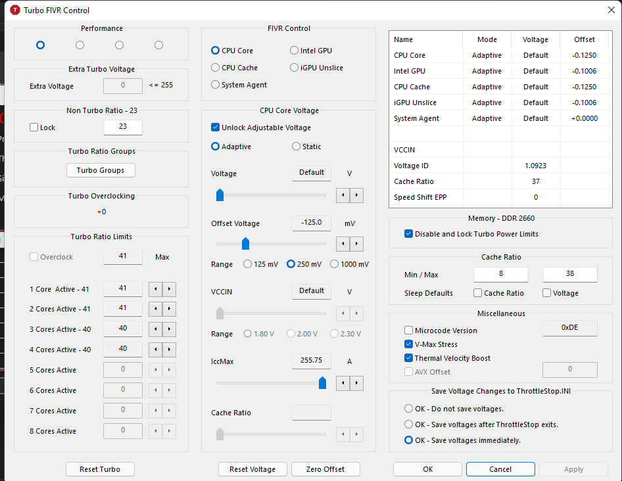This screenshot has width=622, height=481.
Task: Decrease 2 Cores Active ratio with left arrow
Action: tap(155, 308)
